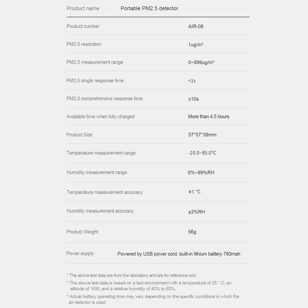Image resolution: width=308 pixels, height=308 pixels.
Task: Click the Product name label
Action: click(x=83, y=8)
